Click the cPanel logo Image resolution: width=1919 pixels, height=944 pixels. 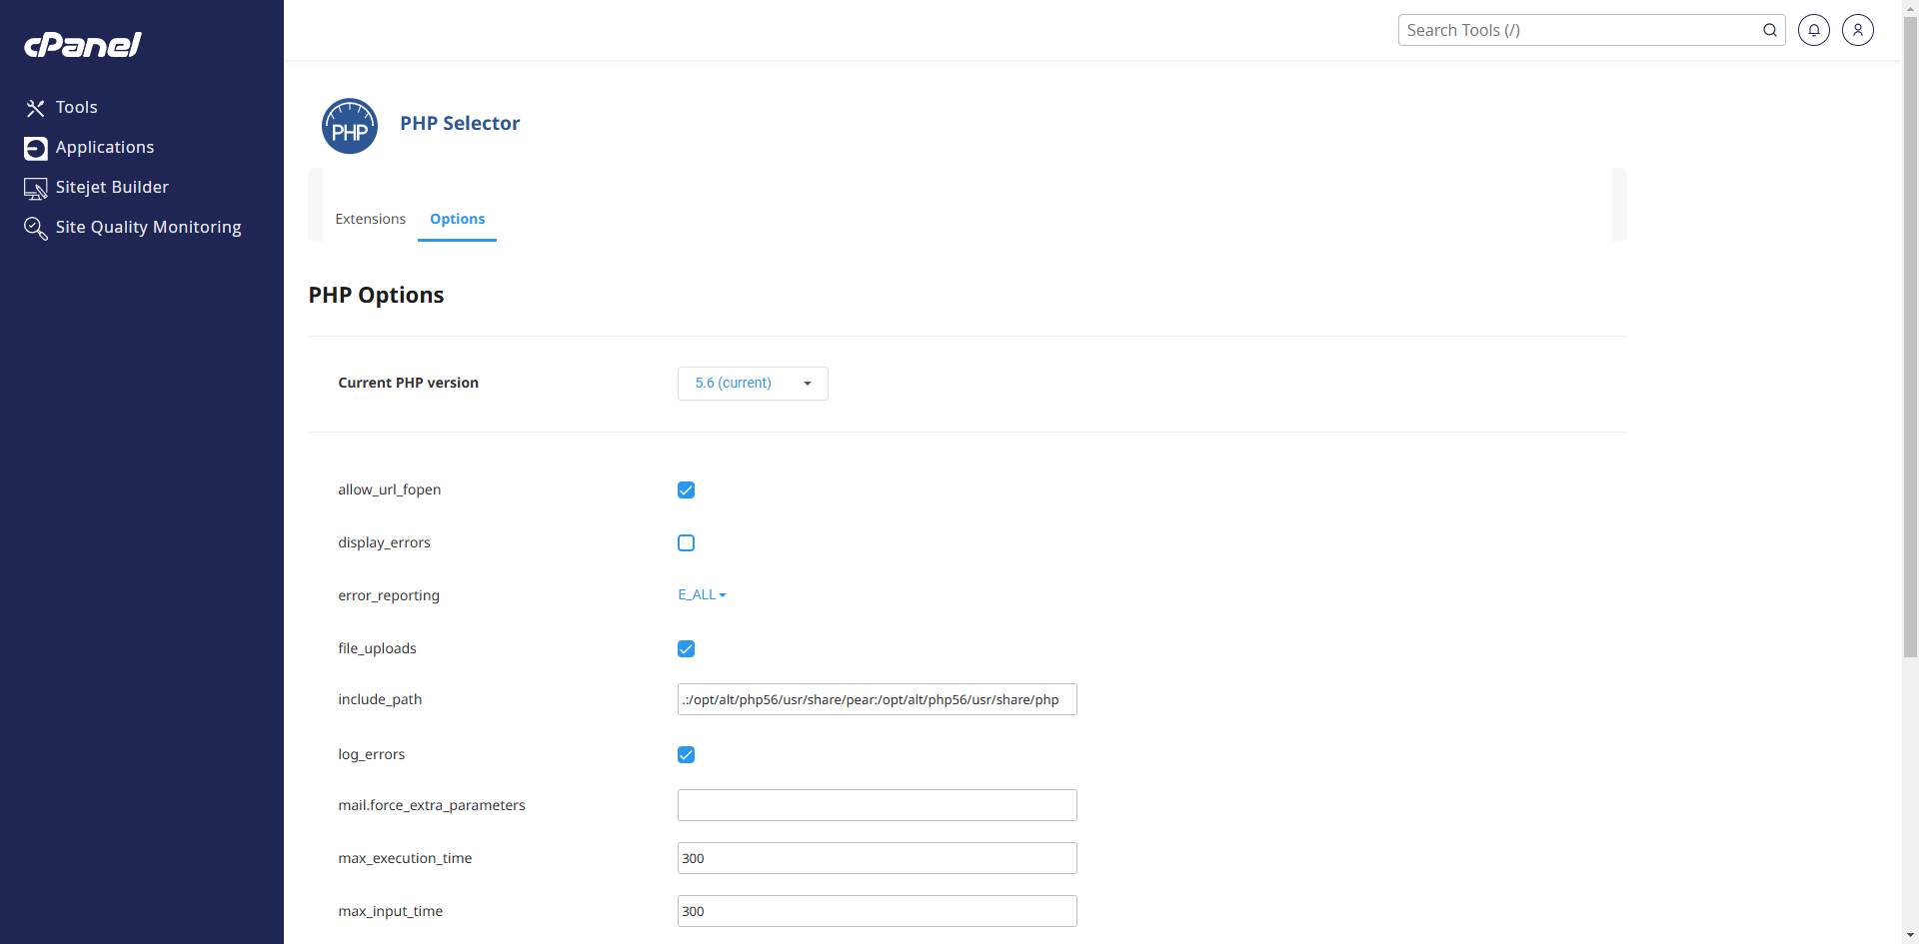(x=83, y=45)
